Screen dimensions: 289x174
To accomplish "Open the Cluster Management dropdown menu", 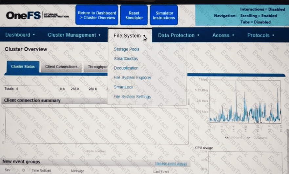I will pyautogui.click(x=74, y=35).
